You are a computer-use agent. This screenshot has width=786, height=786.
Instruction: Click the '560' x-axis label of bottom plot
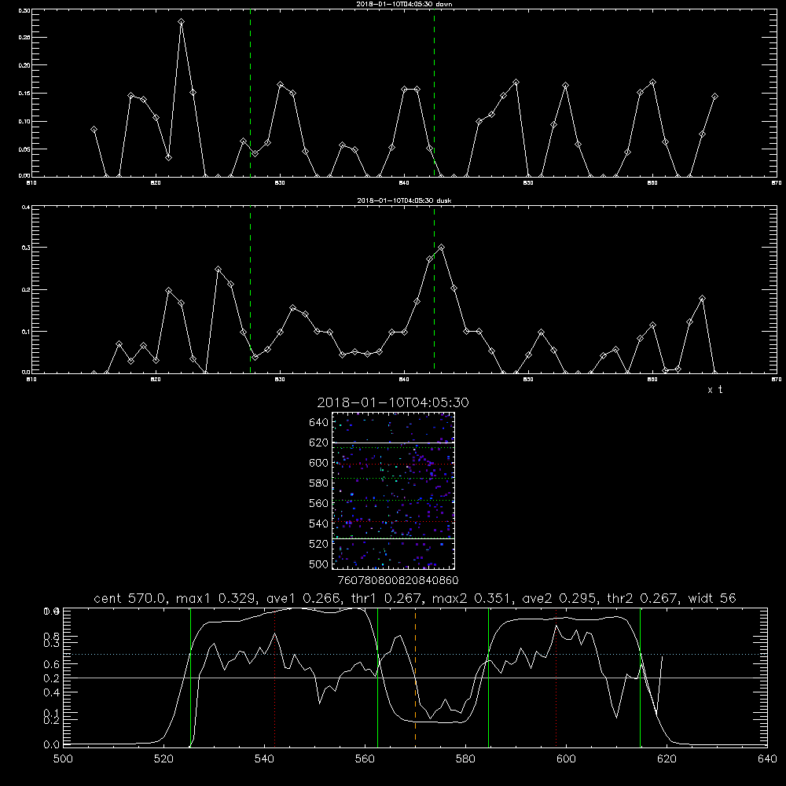pos(365,759)
